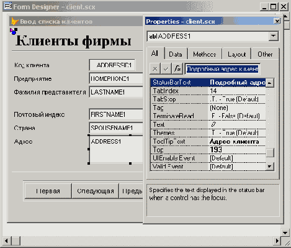Switch to the All tab
291x248 pixels.
[x=155, y=53]
